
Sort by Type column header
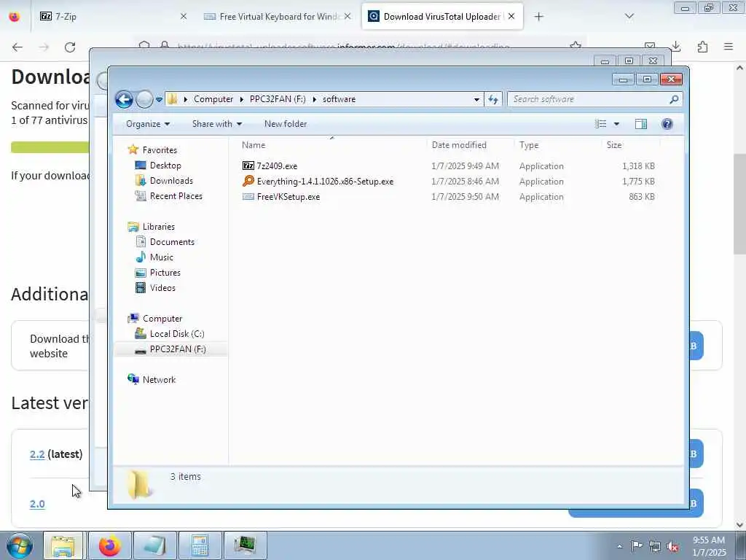(x=557, y=145)
